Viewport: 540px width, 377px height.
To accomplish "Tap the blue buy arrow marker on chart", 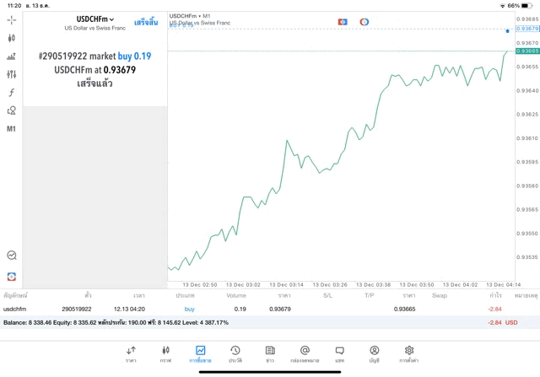I will coord(507,31).
